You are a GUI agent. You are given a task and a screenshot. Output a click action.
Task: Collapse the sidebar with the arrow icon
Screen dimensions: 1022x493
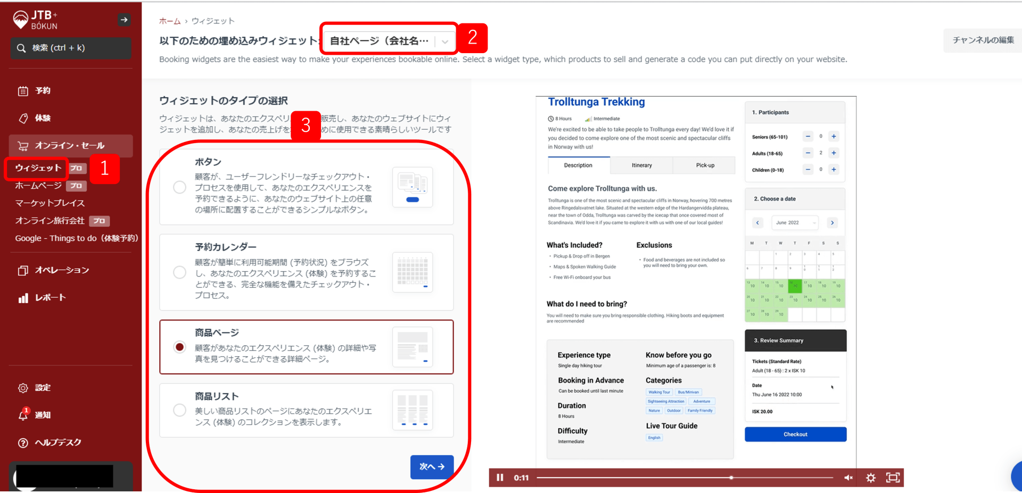click(124, 20)
